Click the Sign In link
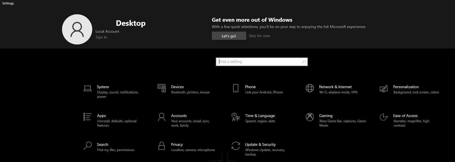Viewport: 455px width, 162px height. tap(101, 37)
